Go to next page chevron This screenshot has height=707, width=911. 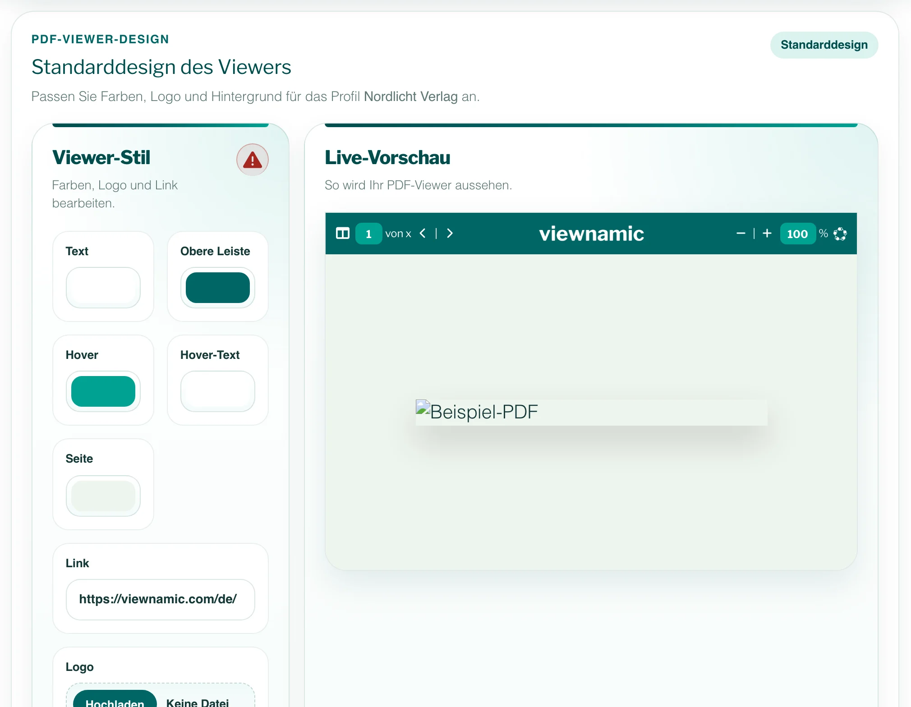pos(450,233)
